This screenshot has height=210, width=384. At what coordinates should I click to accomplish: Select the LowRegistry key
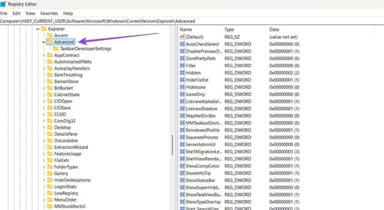[66, 193]
